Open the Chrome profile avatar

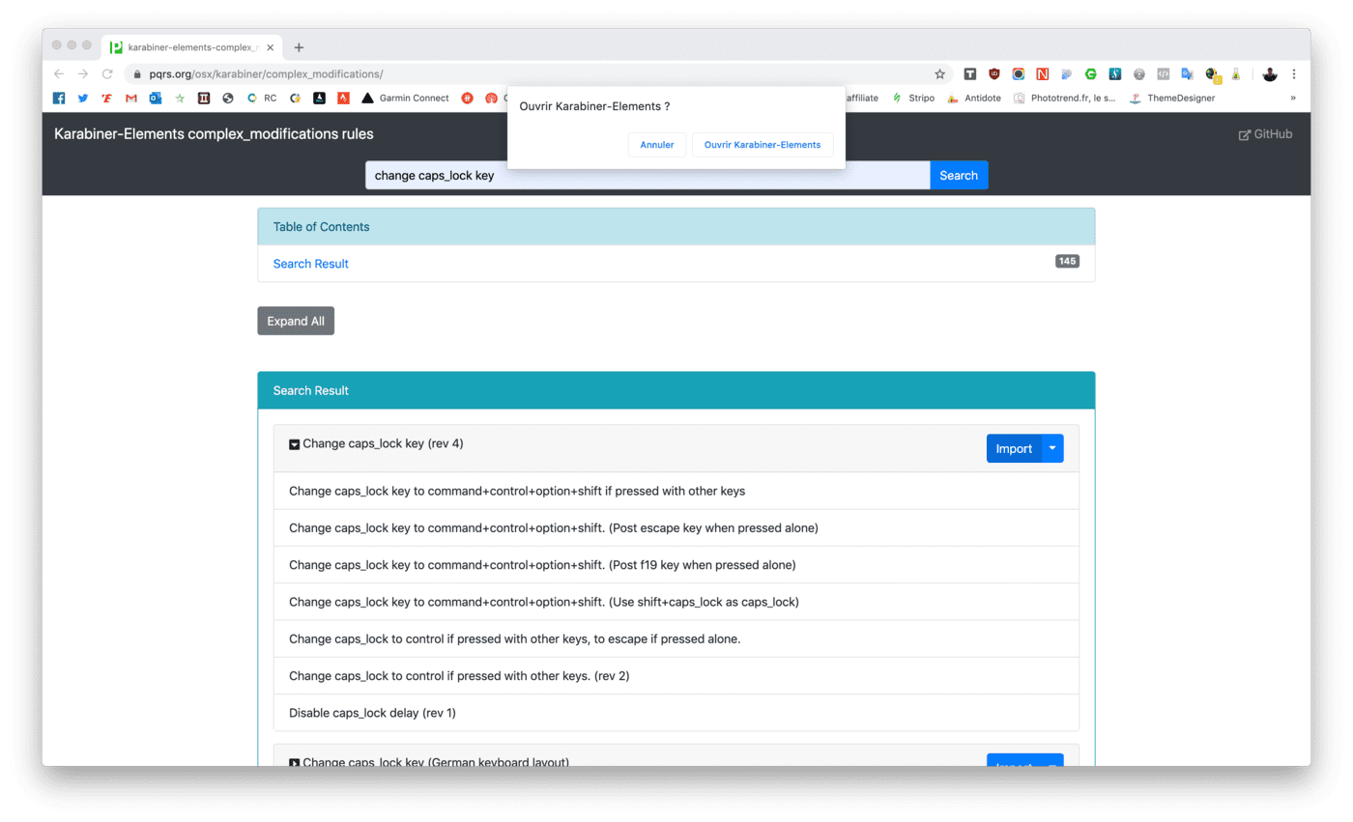coord(1270,73)
